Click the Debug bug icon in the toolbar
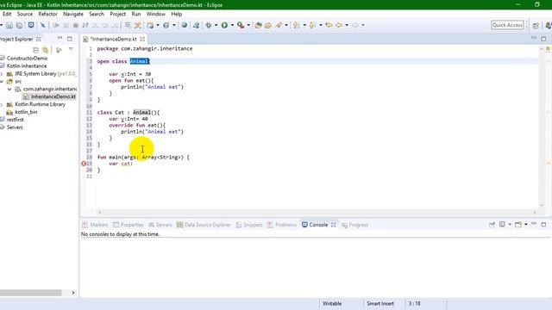The height and width of the screenshot is (310, 552). [209, 25]
